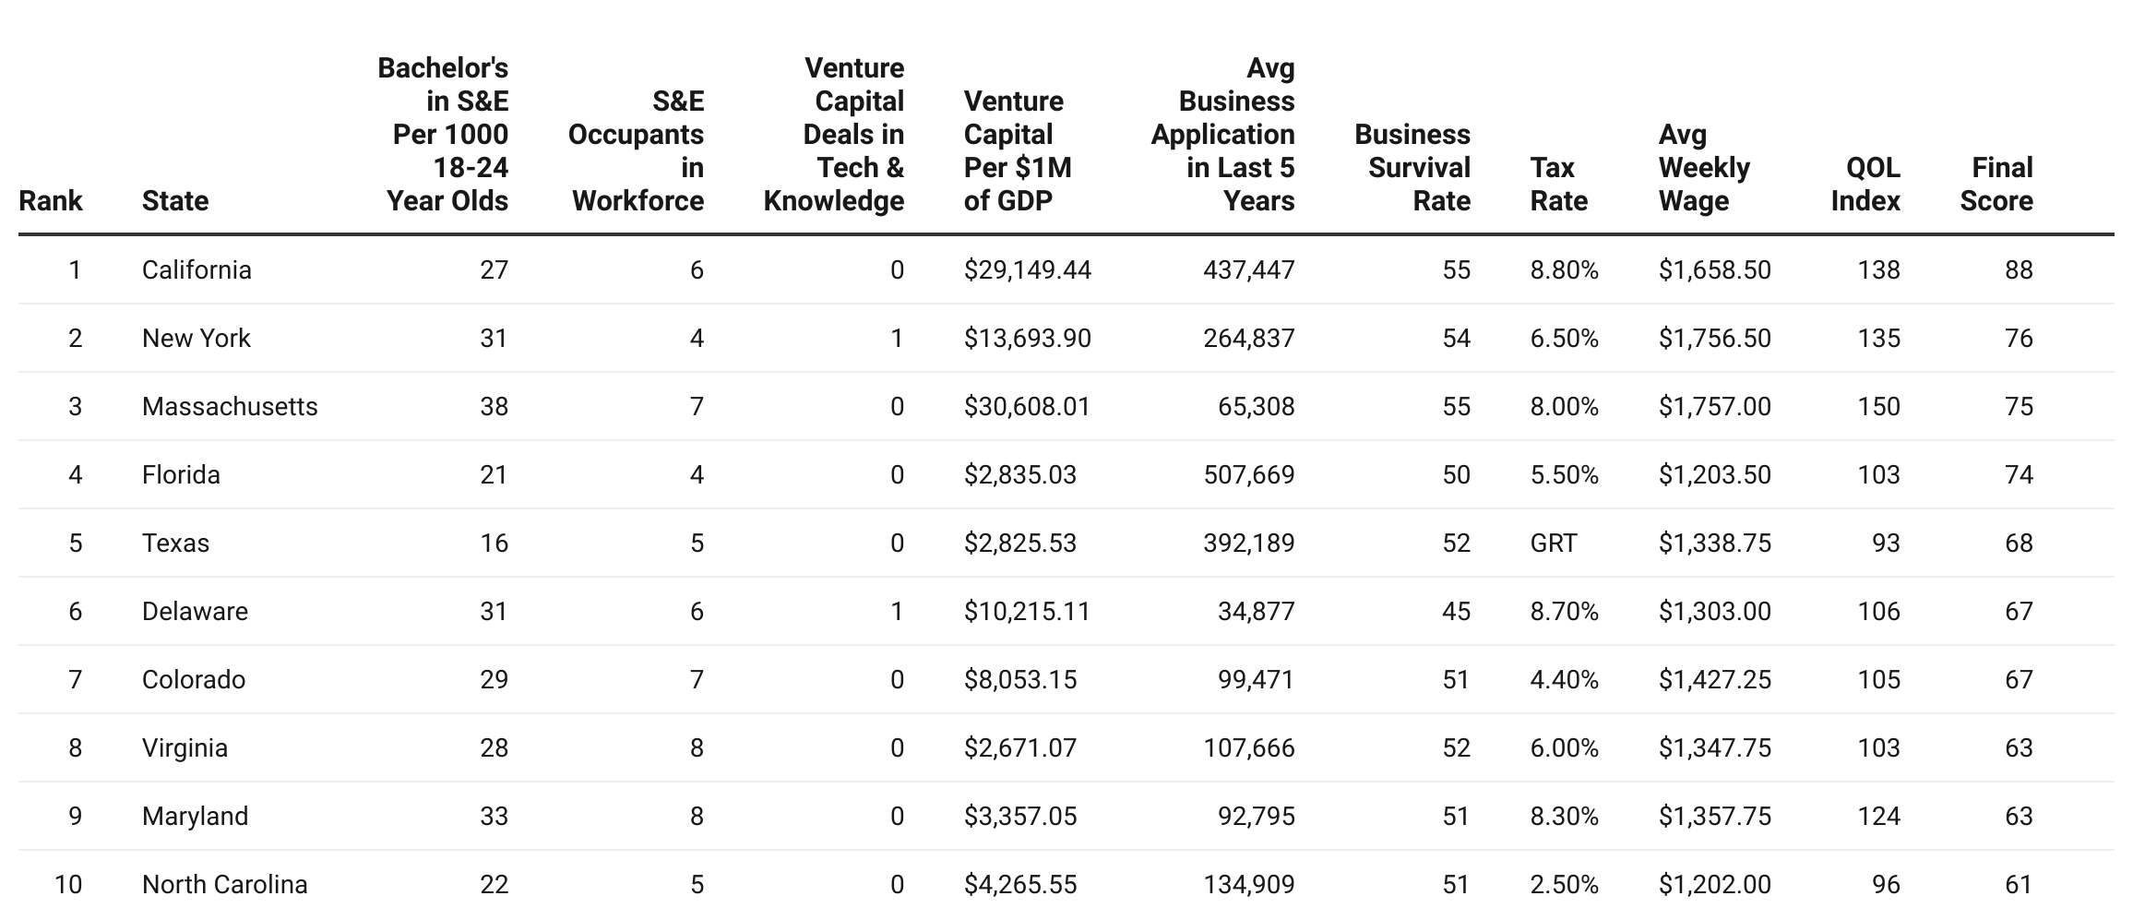Click the Business Survival Rate header
The height and width of the screenshot is (920, 2133).
click(1412, 168)
